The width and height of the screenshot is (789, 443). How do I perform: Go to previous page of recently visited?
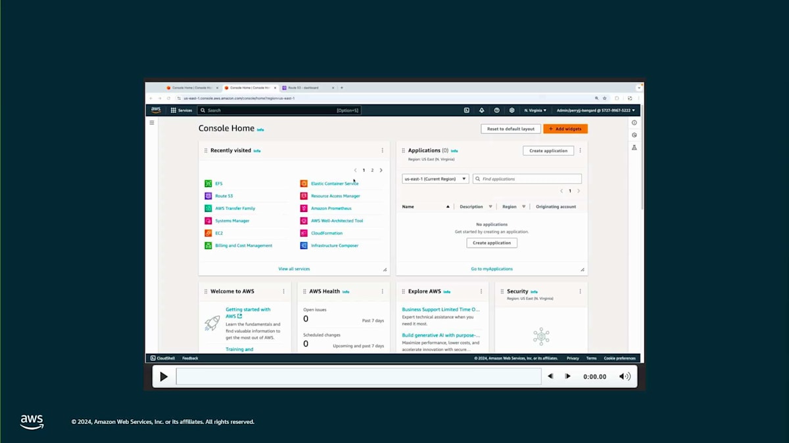356,171
